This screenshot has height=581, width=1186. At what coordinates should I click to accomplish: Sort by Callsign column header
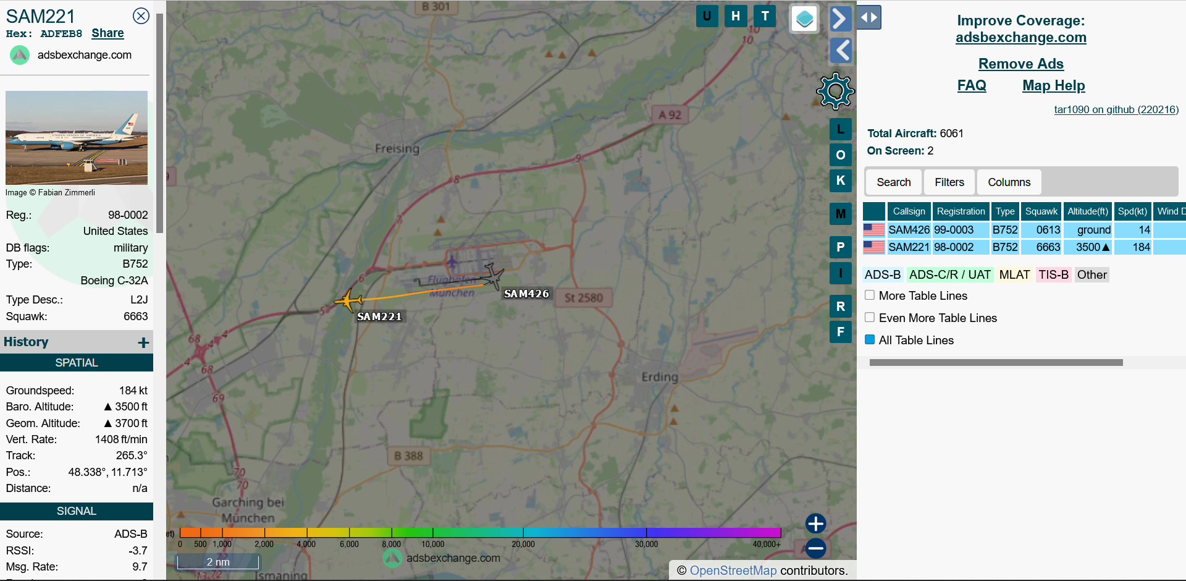pyautogui.click(x=909, y=211)
